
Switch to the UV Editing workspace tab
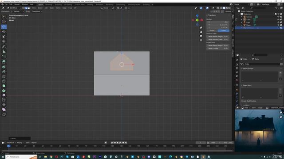click(68, 4)
